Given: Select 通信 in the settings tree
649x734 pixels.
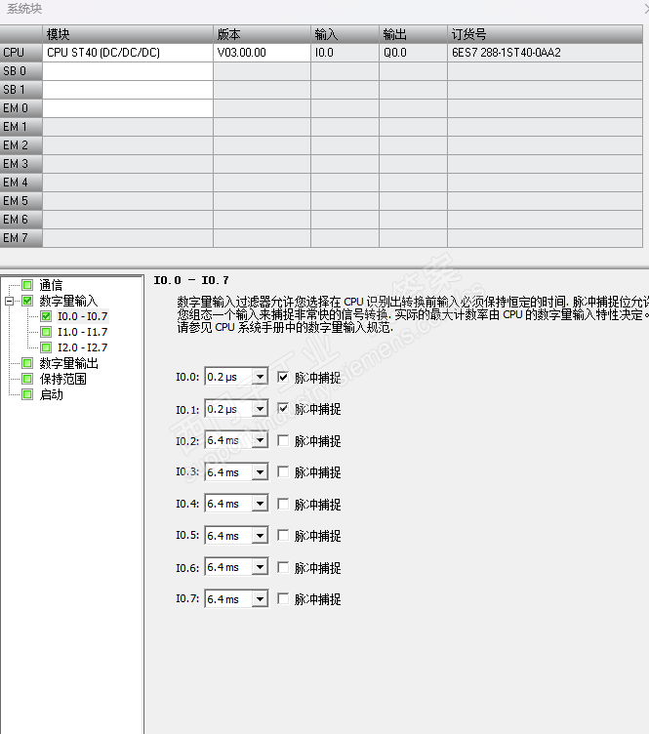Looking at the screenshot, I should [51, 285].
